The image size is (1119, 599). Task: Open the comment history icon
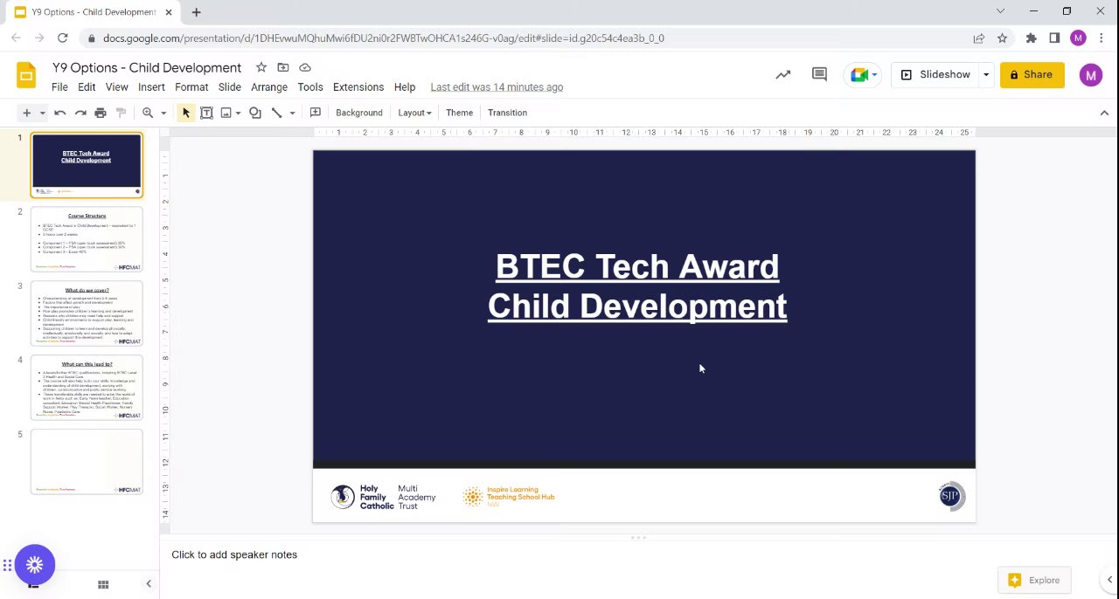(x=819, y=74)
